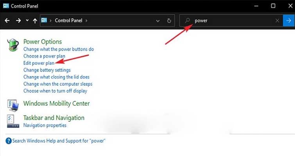Open Windows Mobility Center heading
The height and width of the screenshot is (156, 295).
pyautogui.click(x=56, y=103)
